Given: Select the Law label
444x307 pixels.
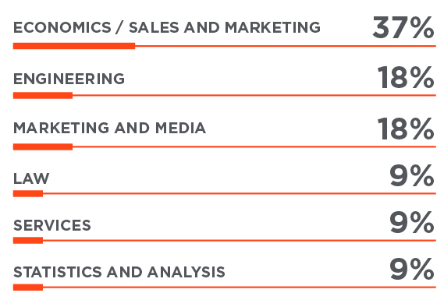Looking at the screenshot, I should [31, 178].
